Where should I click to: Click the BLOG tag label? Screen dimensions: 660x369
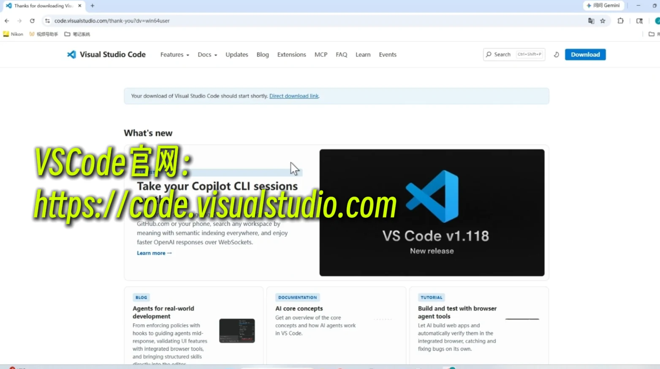[141, 298]
